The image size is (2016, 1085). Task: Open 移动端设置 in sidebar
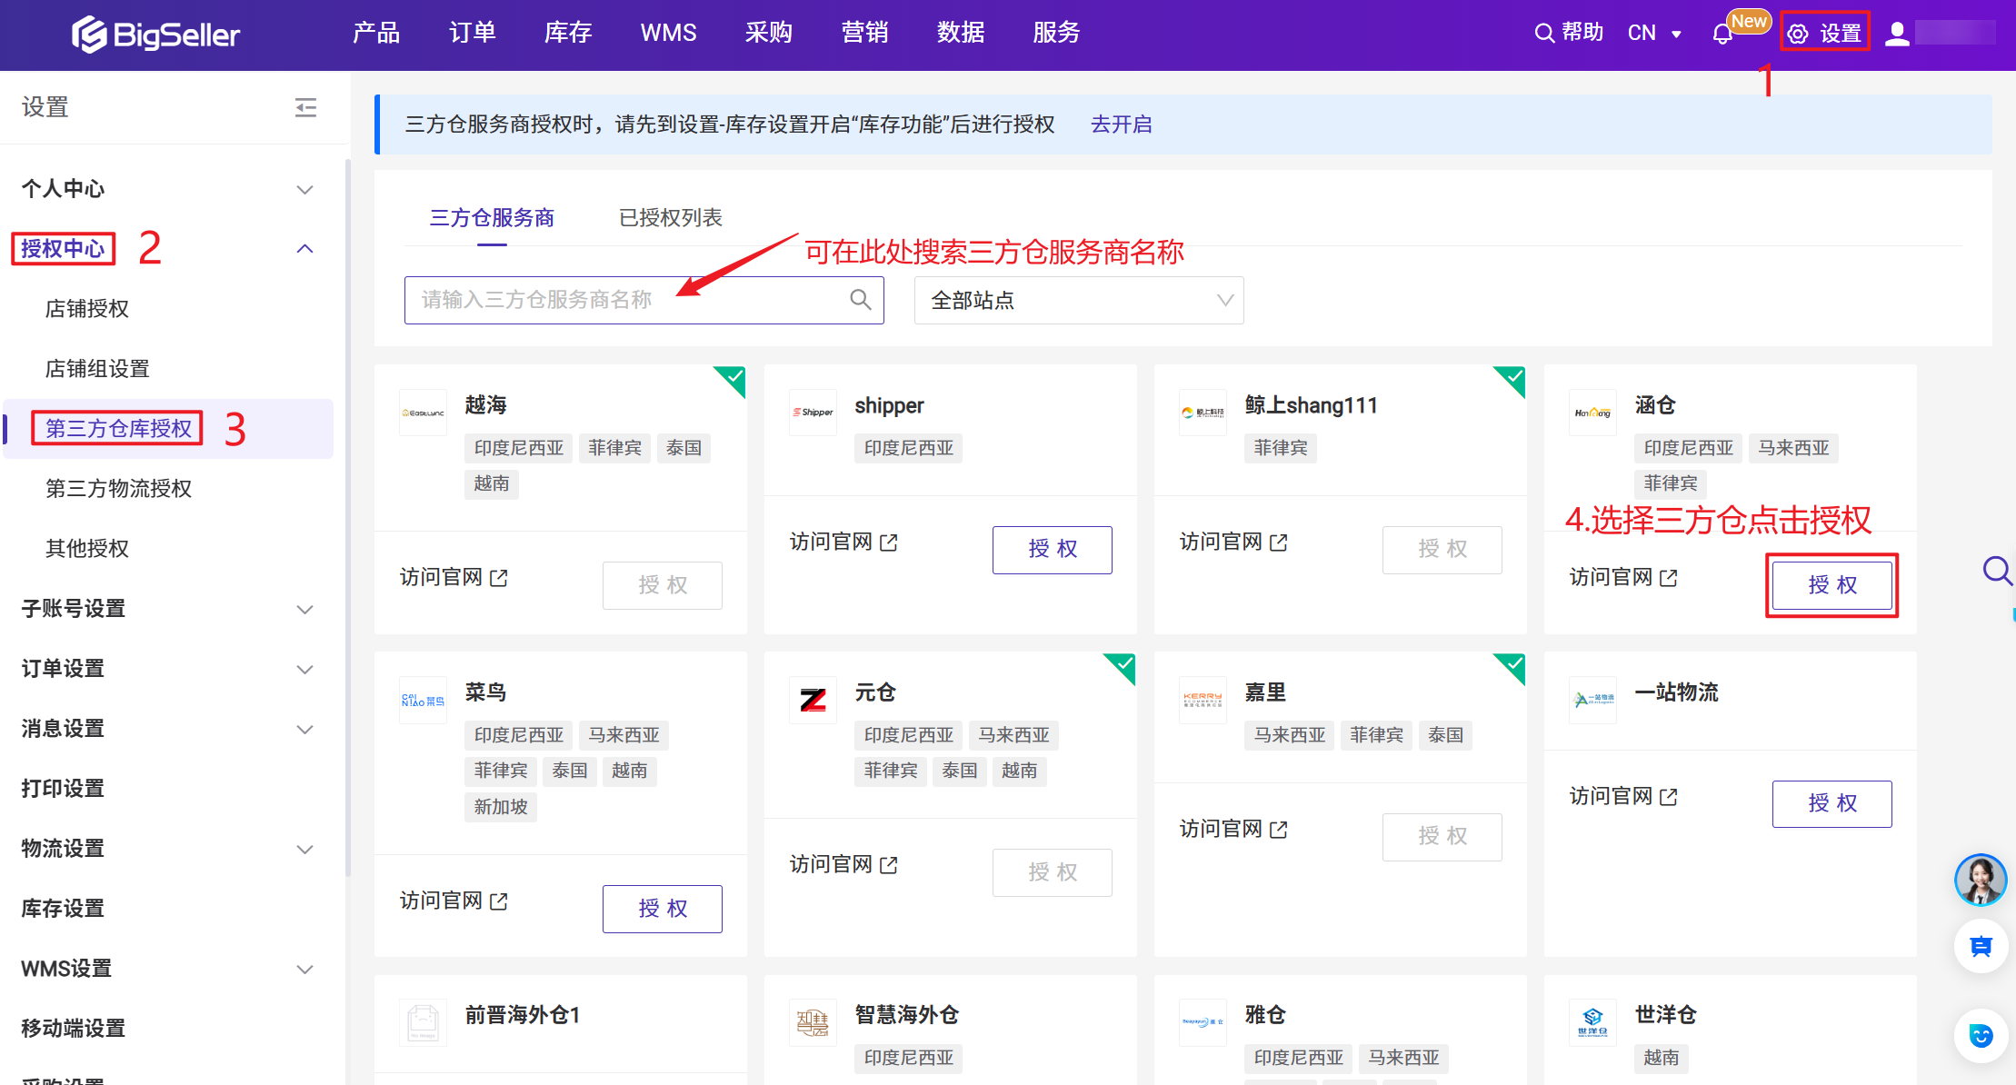tap(73, 1029)
